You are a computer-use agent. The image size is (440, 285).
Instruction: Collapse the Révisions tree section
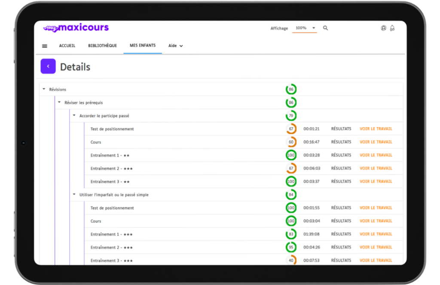click(x=44, y=89)
